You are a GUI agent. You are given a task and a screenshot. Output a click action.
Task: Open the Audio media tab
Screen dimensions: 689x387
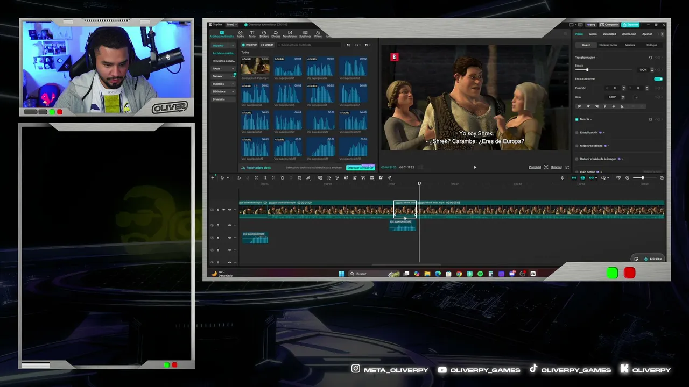(x=241, y=34)
